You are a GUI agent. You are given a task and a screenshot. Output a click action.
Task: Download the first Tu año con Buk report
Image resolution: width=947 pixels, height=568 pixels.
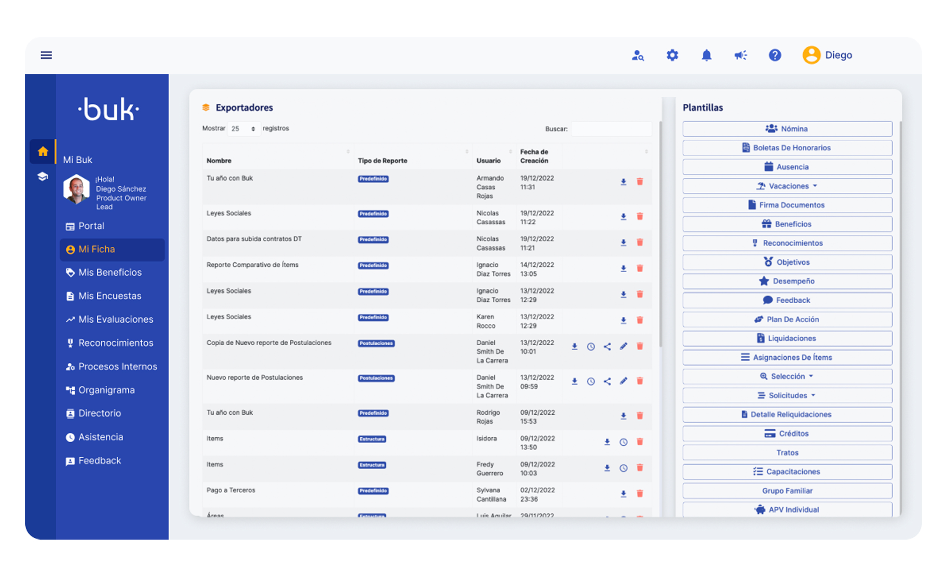(624, 182)
